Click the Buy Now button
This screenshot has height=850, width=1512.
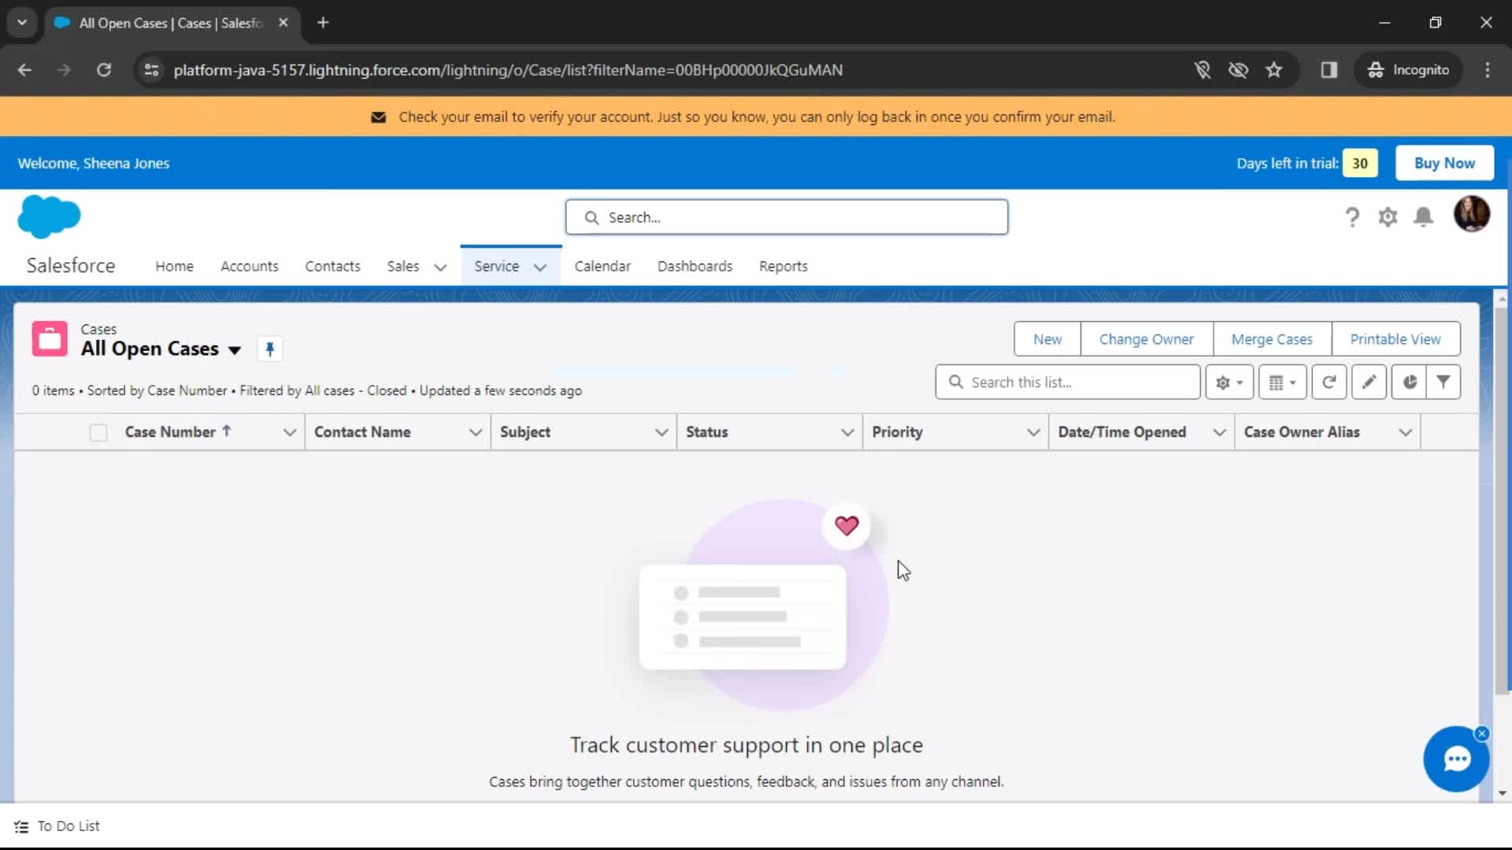[1444, 163]
